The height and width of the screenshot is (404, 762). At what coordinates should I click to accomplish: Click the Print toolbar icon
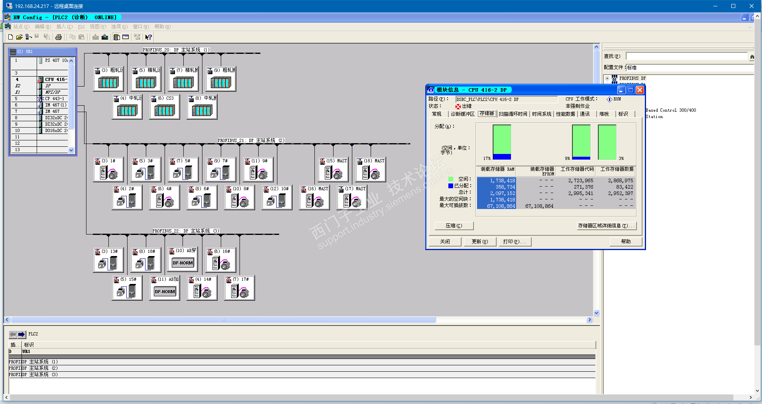click(59, 37)
